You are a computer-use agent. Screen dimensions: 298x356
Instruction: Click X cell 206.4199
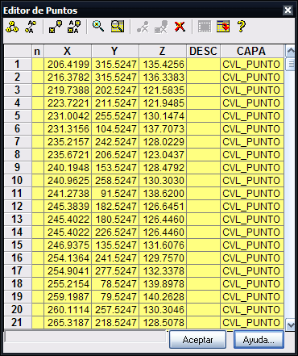(68, 64)
